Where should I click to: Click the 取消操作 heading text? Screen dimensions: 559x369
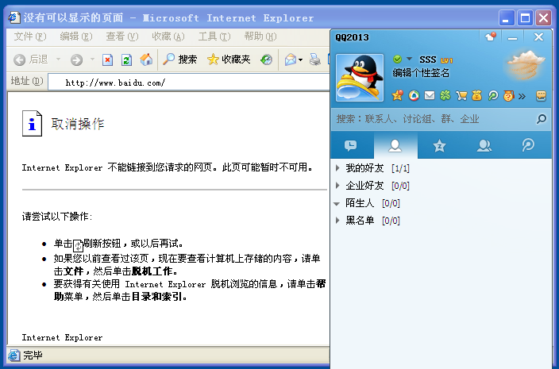pyautogui.click(x=77, y=124)
